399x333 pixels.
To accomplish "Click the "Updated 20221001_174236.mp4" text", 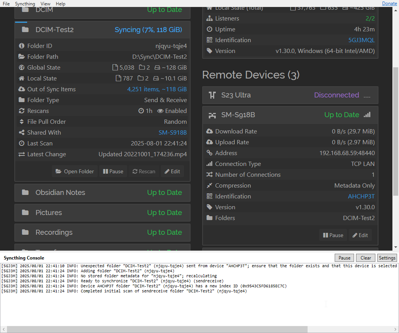I will click(143, 154).
